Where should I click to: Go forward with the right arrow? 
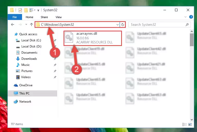pyautogui.click(x=20, y=25)
